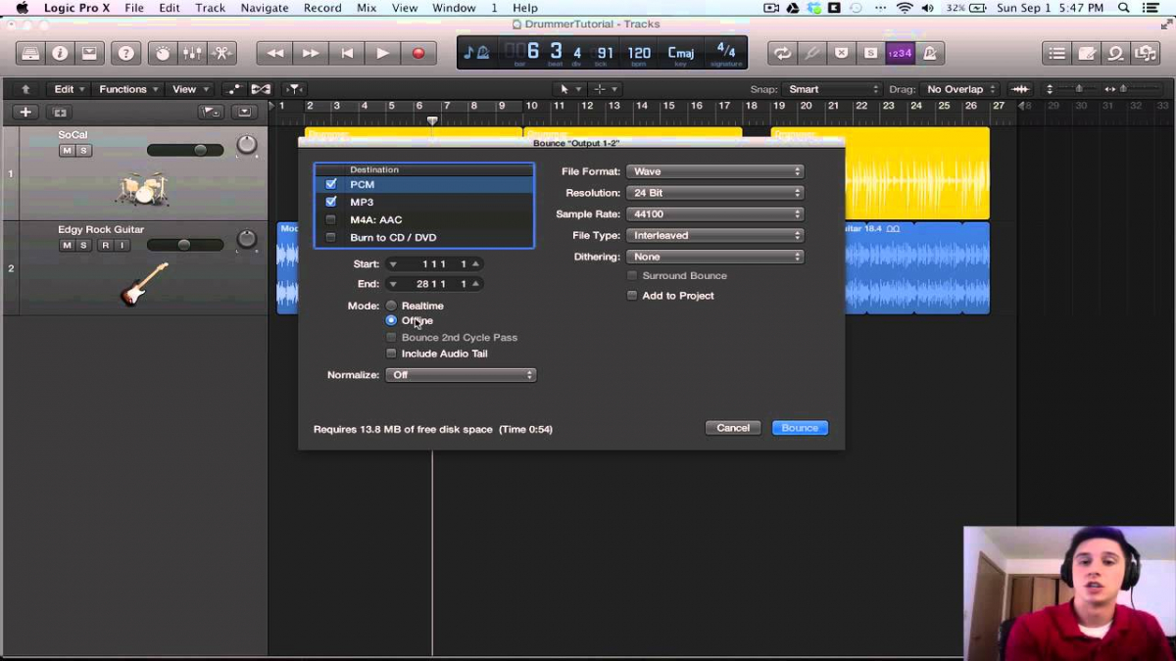Screen dimensions: 1176x661
Task: Toggle the Automation show icon
Action: pyautogui.click(x=234, y=89)
